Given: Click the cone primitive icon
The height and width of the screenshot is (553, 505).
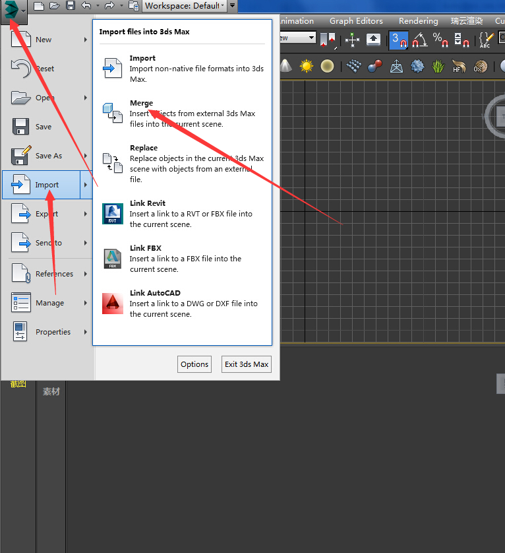Looking at the screenshot, I should (286, 66).
